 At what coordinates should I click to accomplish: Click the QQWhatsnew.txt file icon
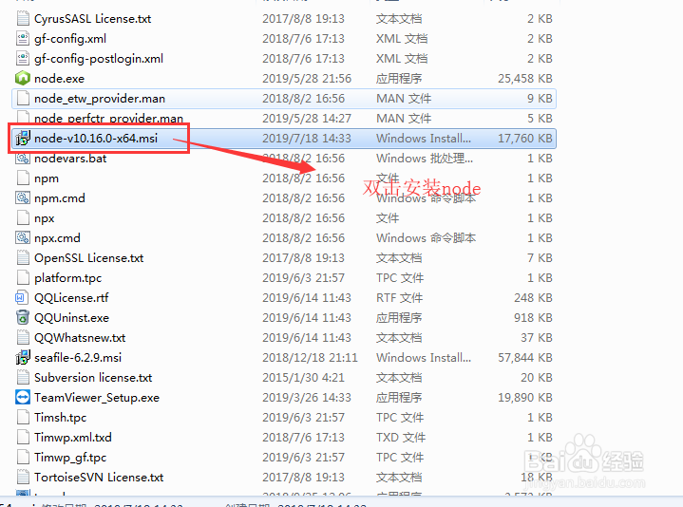(23, 338)
